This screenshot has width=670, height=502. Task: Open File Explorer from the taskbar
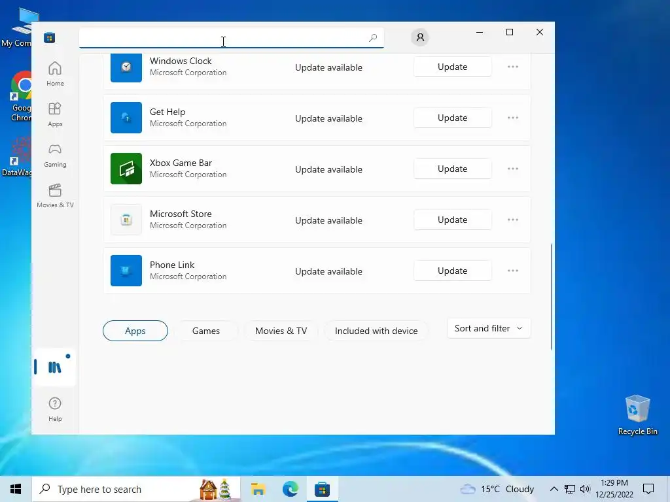(x=258, y=489)
